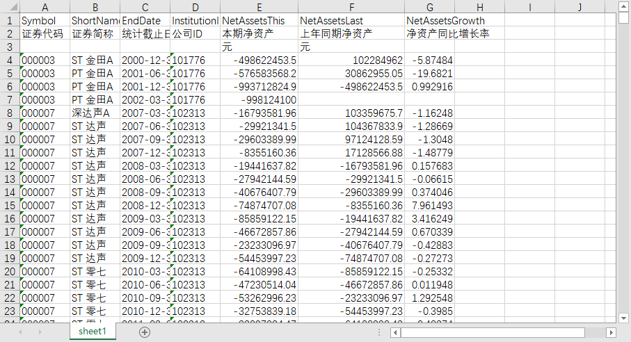
Task: Select the 元 unit cell under 本期净资产
Action: click(259, 47)
